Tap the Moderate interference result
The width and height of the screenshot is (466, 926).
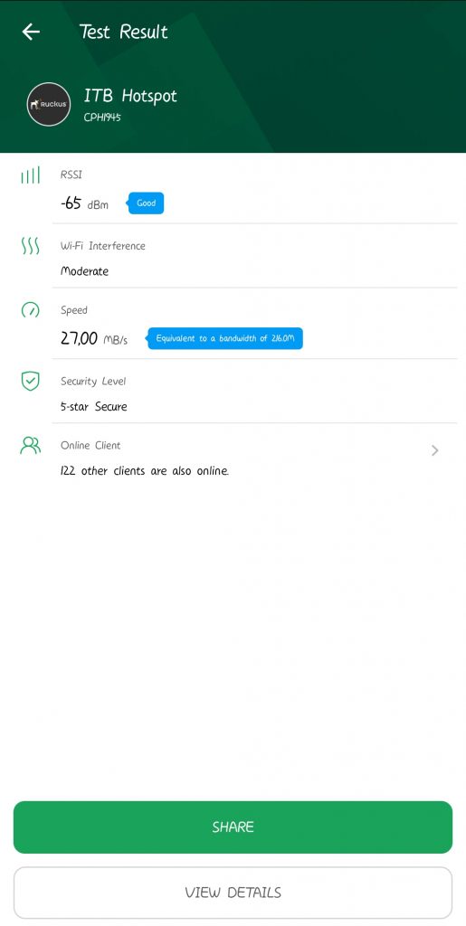tap(84, 271)
